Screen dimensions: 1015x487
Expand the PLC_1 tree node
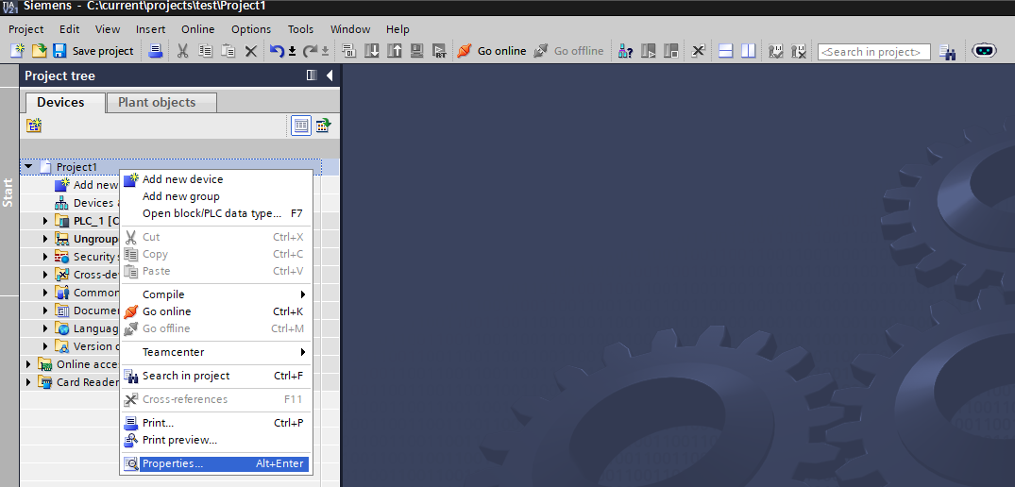point(45,221)
